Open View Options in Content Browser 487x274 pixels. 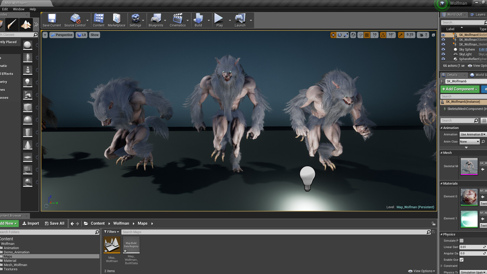pos(422,271)
